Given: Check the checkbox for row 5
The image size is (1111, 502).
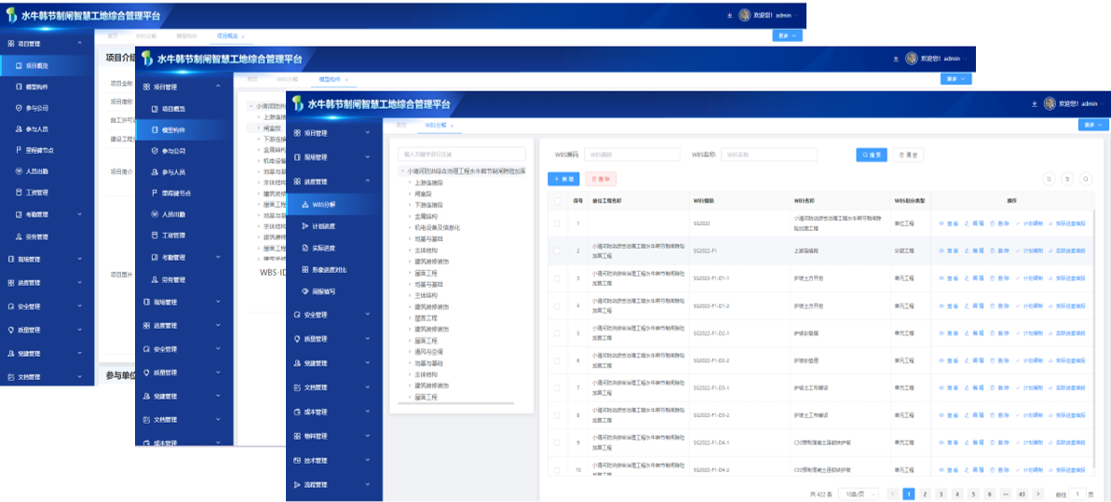Looking at the screenshot, I should click(x=557, y=332).
